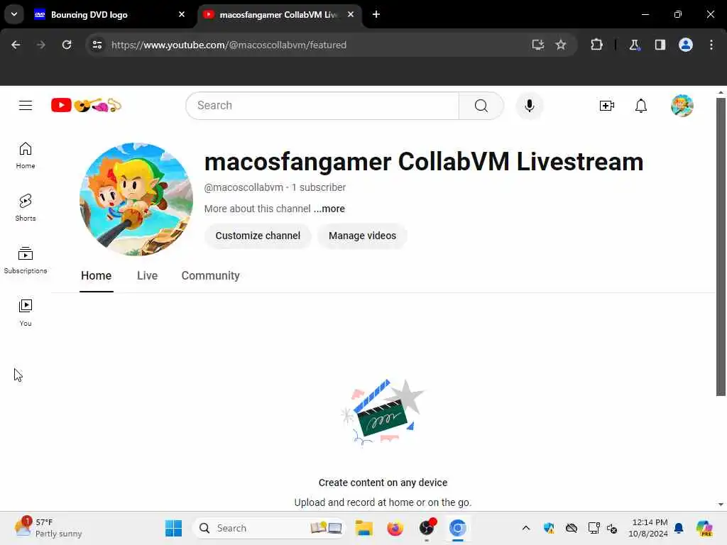
Task: Activate voice search microphone
Action: click(529, 106)
